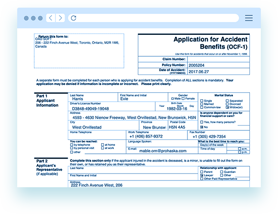278x214 pixels.
Task: Click the Language Spoken field
Action: [162, 143]
